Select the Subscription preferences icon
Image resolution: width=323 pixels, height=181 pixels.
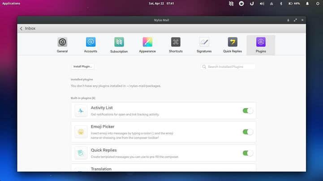pos(119,42)
